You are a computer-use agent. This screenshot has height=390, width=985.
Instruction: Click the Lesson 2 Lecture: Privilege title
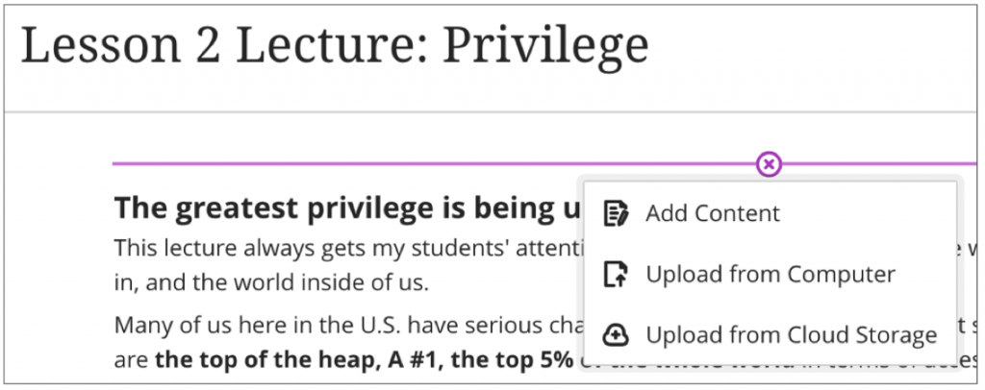click(335, 46)
